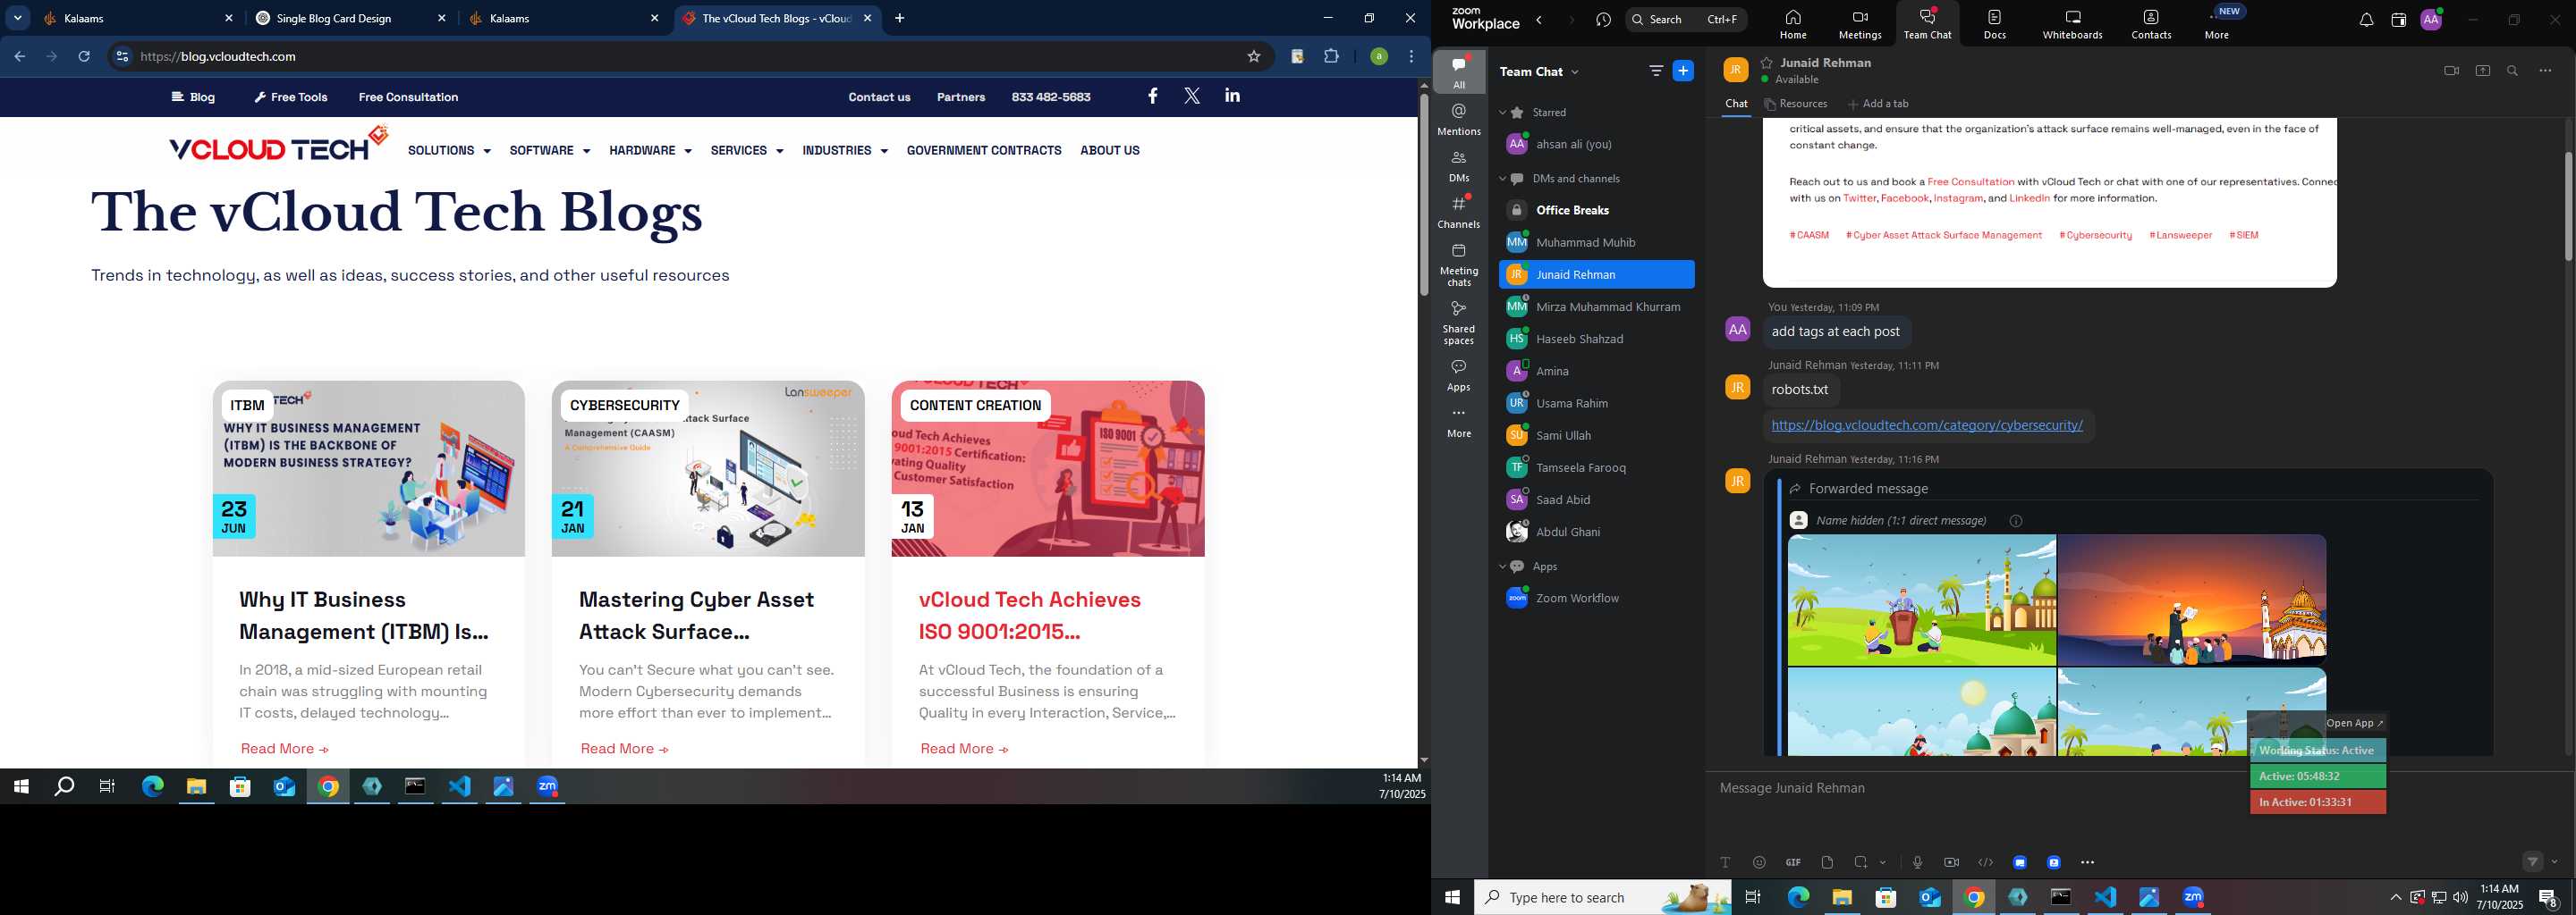Open Meeting chats in Zoom sidebar
2576x915 pixels.
pyautogui.click(x=1459, y=264)
